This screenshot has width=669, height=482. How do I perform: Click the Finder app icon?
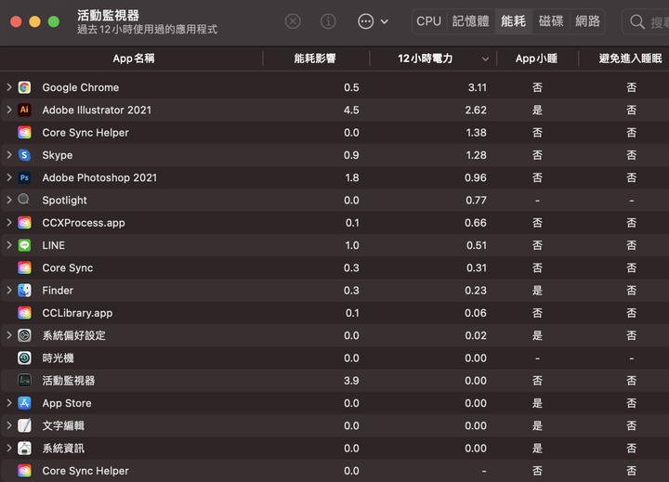(24, 291)
